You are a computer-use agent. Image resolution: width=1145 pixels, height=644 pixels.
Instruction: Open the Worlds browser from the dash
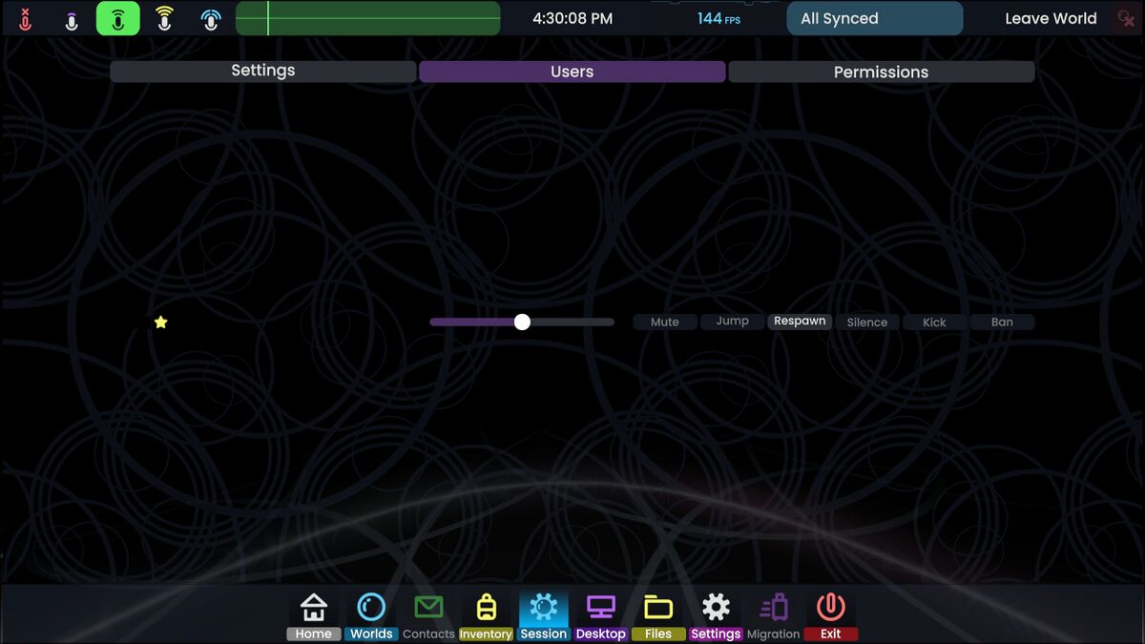coord(371,613)
